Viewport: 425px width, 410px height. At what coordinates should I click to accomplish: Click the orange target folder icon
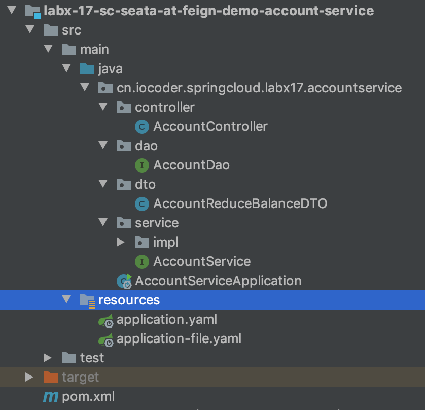tap(50, 377)
